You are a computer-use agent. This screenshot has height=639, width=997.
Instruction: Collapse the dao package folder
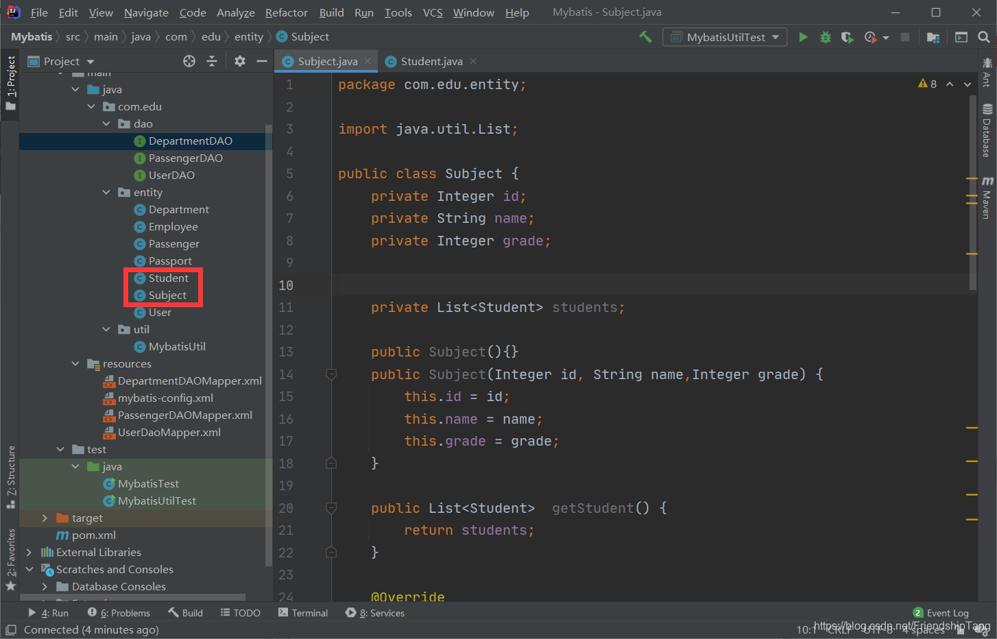point(106,123)
